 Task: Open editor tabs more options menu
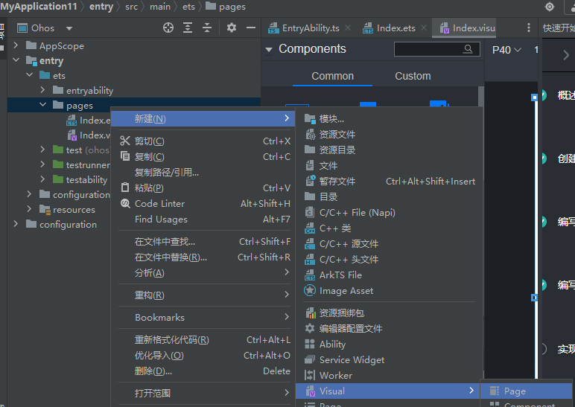[x=528, y=28]
